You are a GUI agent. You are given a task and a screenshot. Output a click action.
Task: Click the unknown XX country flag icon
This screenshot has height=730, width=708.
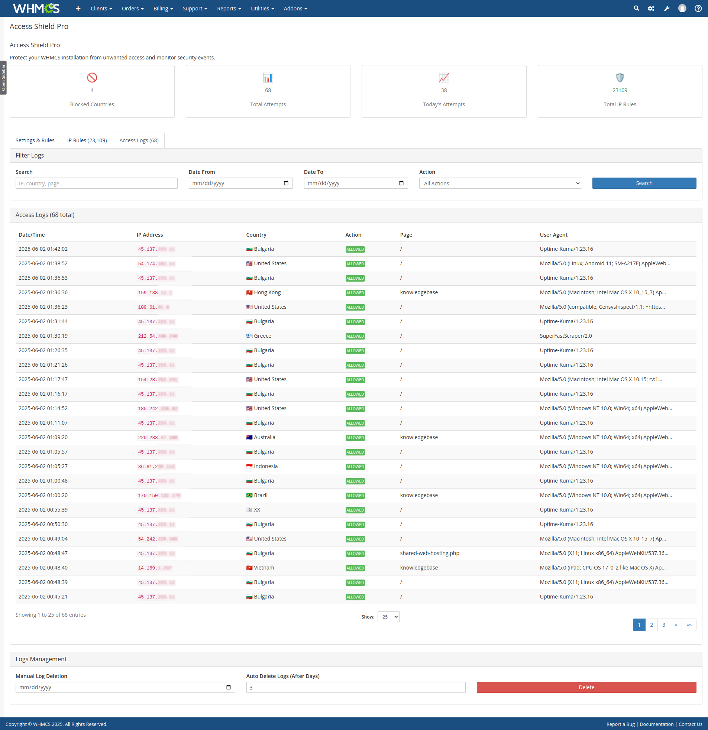point(249,509)
